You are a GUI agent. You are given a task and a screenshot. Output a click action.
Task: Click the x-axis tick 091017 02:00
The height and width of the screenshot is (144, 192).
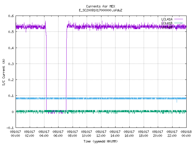click(x=29, y=134)
